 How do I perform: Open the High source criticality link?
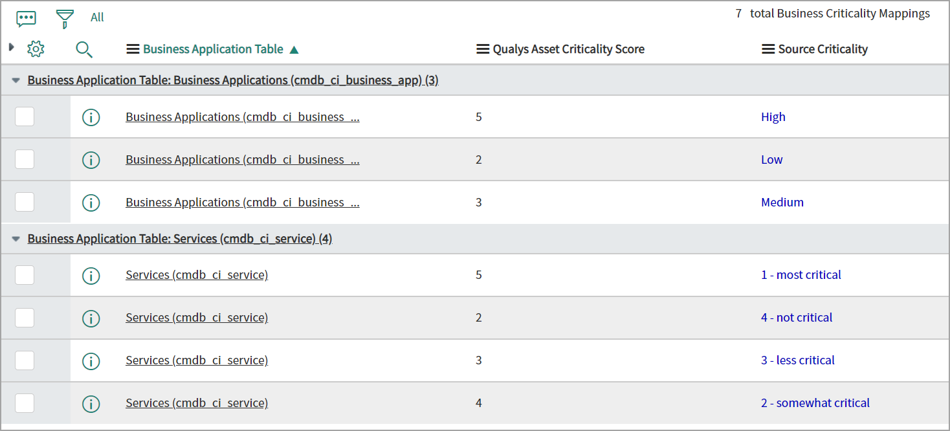click(x=773, y=116)
